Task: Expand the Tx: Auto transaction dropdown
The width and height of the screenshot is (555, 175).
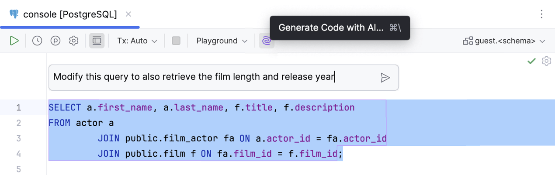Action: click(x=137, y=41)
